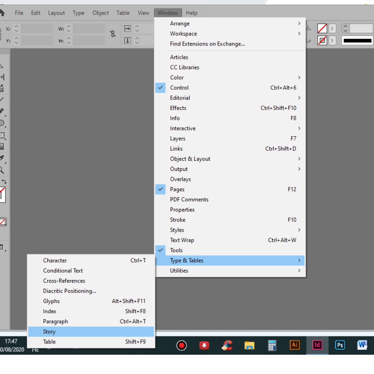The image size is (374, 374).
Task: Click the CCleaner taskbar icon
Action: click(227, 345)
